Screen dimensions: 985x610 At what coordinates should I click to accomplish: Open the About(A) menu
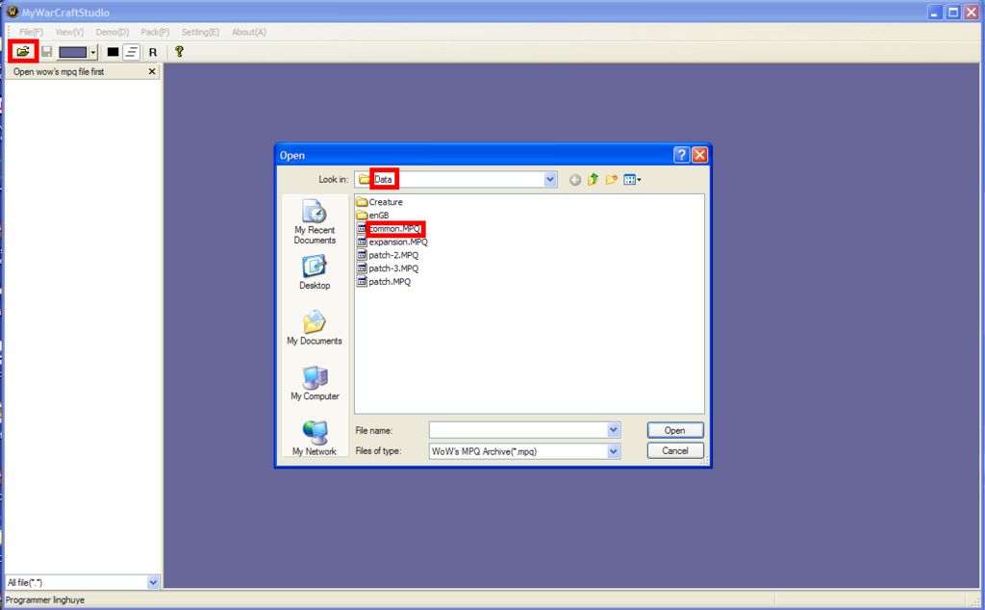pyautogui.click(x=249, y=32)
